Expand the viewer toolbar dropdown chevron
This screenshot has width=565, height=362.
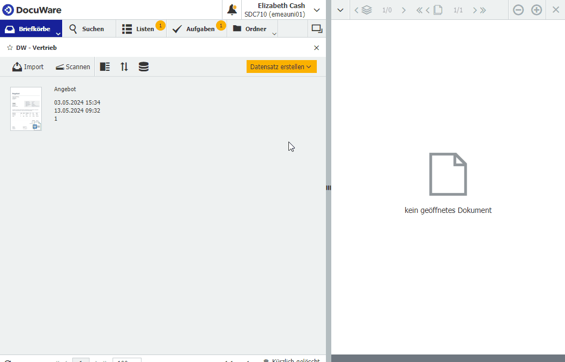coord(340,10)
